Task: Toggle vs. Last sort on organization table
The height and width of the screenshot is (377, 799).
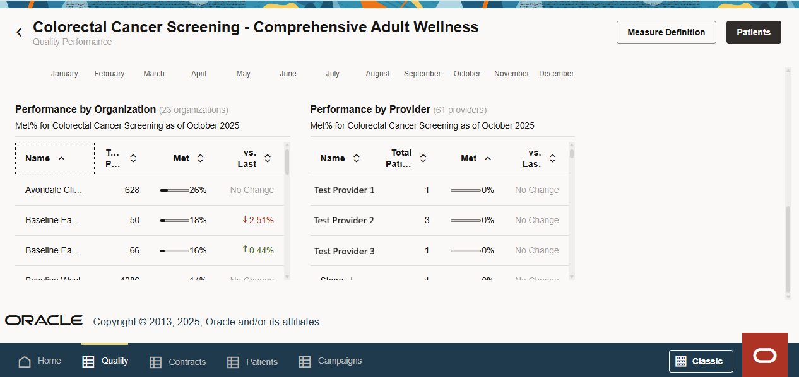Action: (x=267, y=158)
